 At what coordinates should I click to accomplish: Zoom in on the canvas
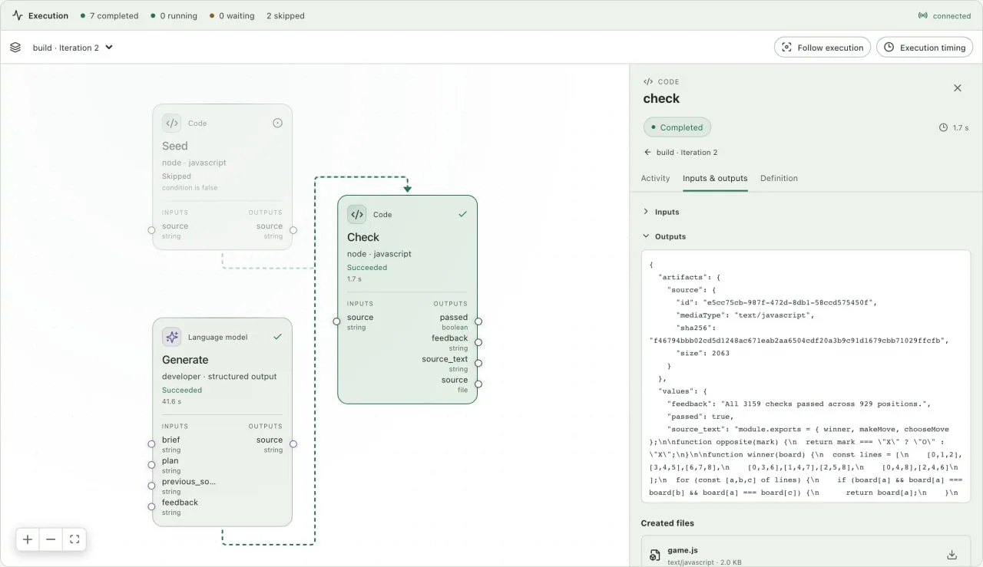pyautogui.click(x=28, y=539)
